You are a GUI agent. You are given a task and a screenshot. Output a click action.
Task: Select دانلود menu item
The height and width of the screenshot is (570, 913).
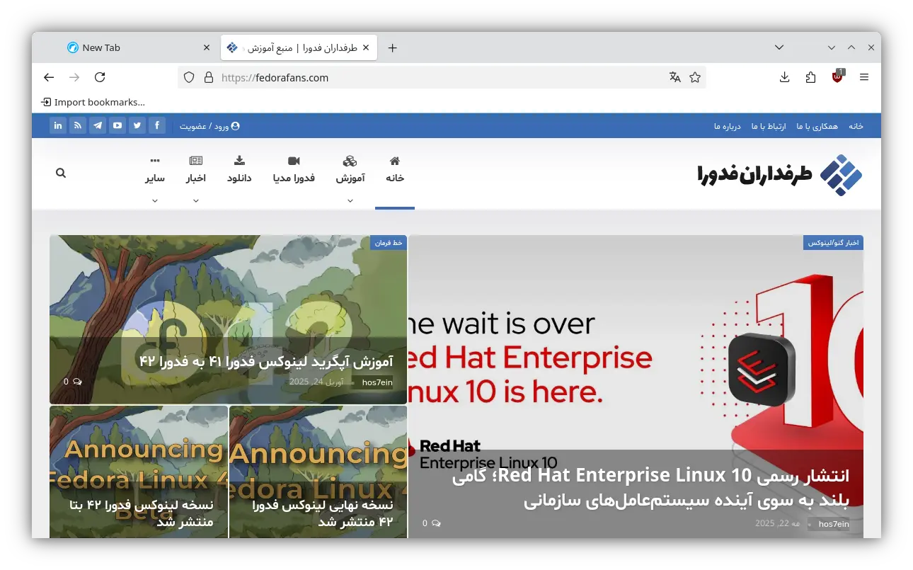pyautogui.click(x=239, y=170)
